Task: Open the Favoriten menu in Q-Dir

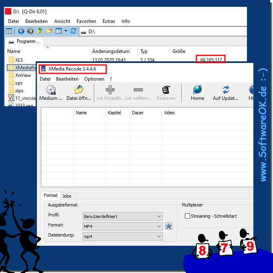Action: 86,21
